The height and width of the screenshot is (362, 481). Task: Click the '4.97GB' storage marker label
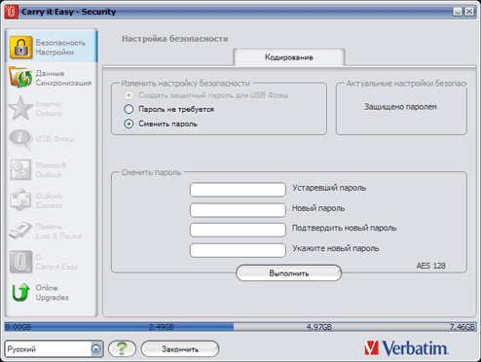pyautogui.click(x=319, y=327)
